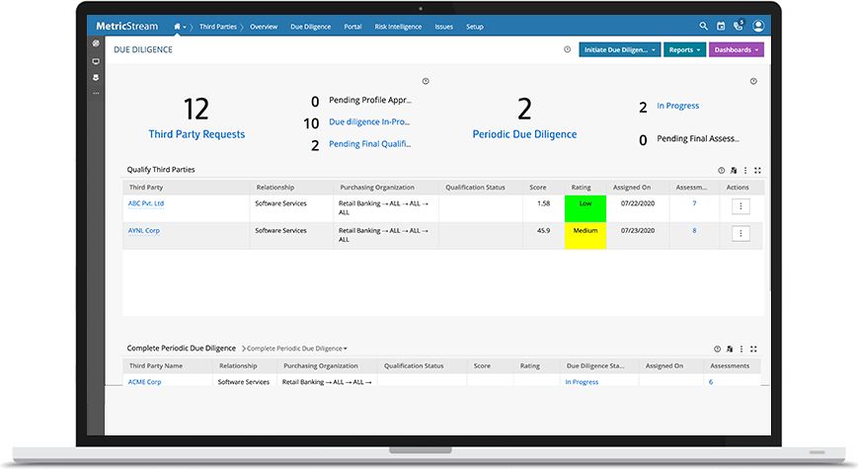Click info icon in Qualify Third Parties header
Screen dimensions: 859x469
click(x=721, y=171)
